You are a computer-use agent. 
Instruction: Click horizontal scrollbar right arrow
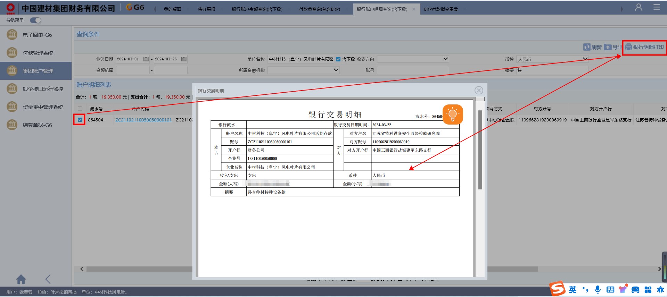tap(659, 269)
